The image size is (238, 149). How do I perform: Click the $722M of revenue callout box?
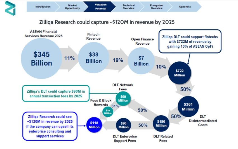pyautogui.click(x=190, y=42)
